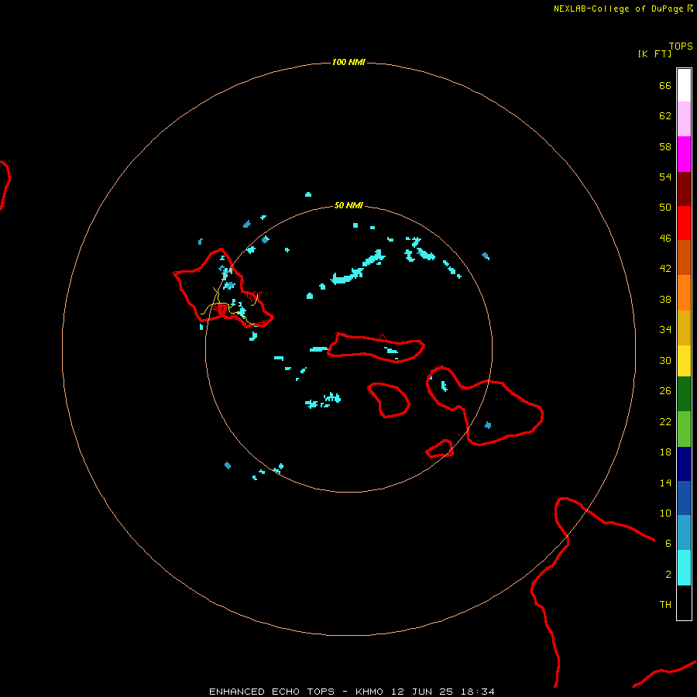Pick the light green legend swatch
Viewport: 697px width, 697px height.
684,429
